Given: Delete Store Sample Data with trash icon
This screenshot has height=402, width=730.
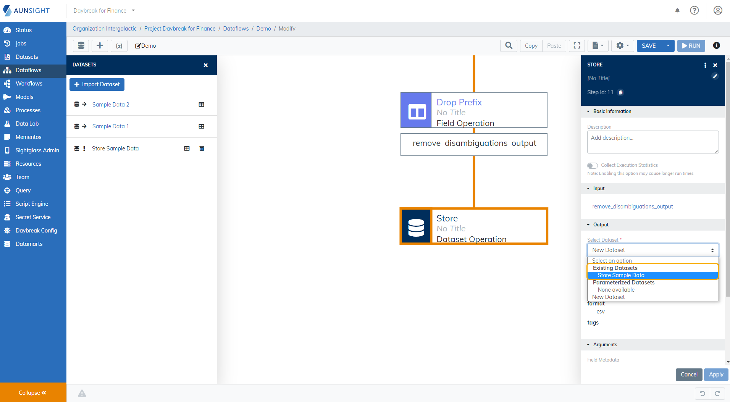Looking at the screenshot, I should coord(202,149).
